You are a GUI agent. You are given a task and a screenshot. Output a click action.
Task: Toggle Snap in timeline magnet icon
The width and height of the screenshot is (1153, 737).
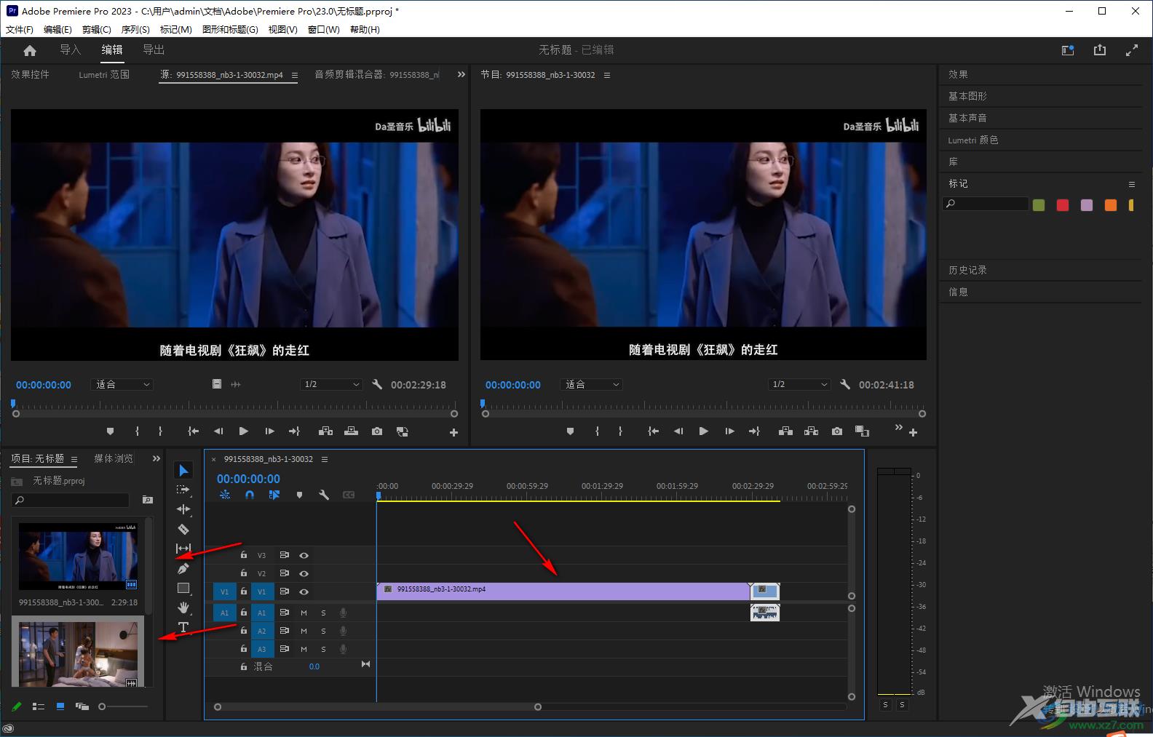click(250, 495)
